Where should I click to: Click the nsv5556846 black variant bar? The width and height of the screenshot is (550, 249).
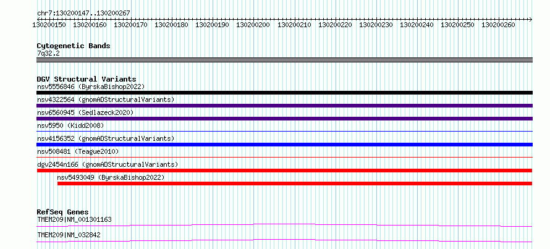[284, 93]
